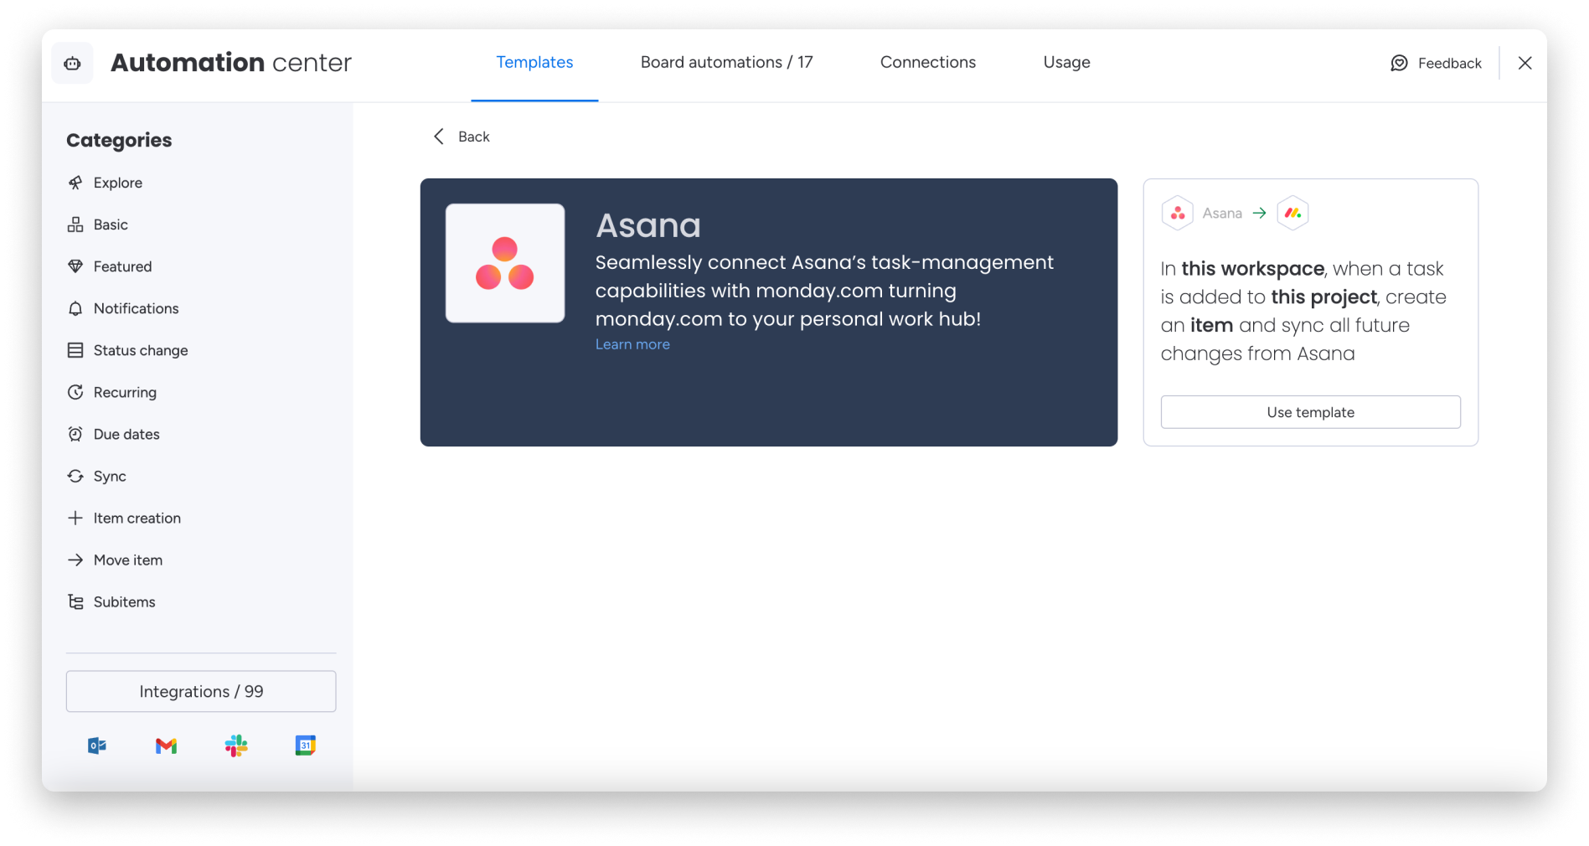Viewport: 1589px width, 846px height.
Task: Click the Use template button
Action: tap(1310, 412)
